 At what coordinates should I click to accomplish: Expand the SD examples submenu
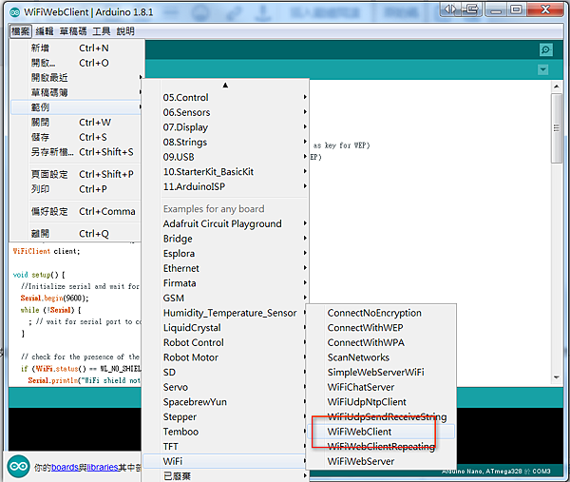pyautogui.click(x=225, y=372)
